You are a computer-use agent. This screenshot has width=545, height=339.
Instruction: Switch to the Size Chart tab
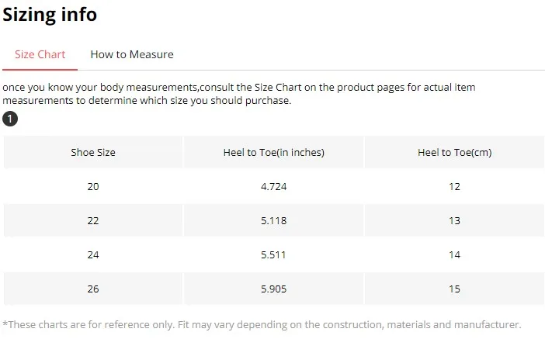[40, 54]
